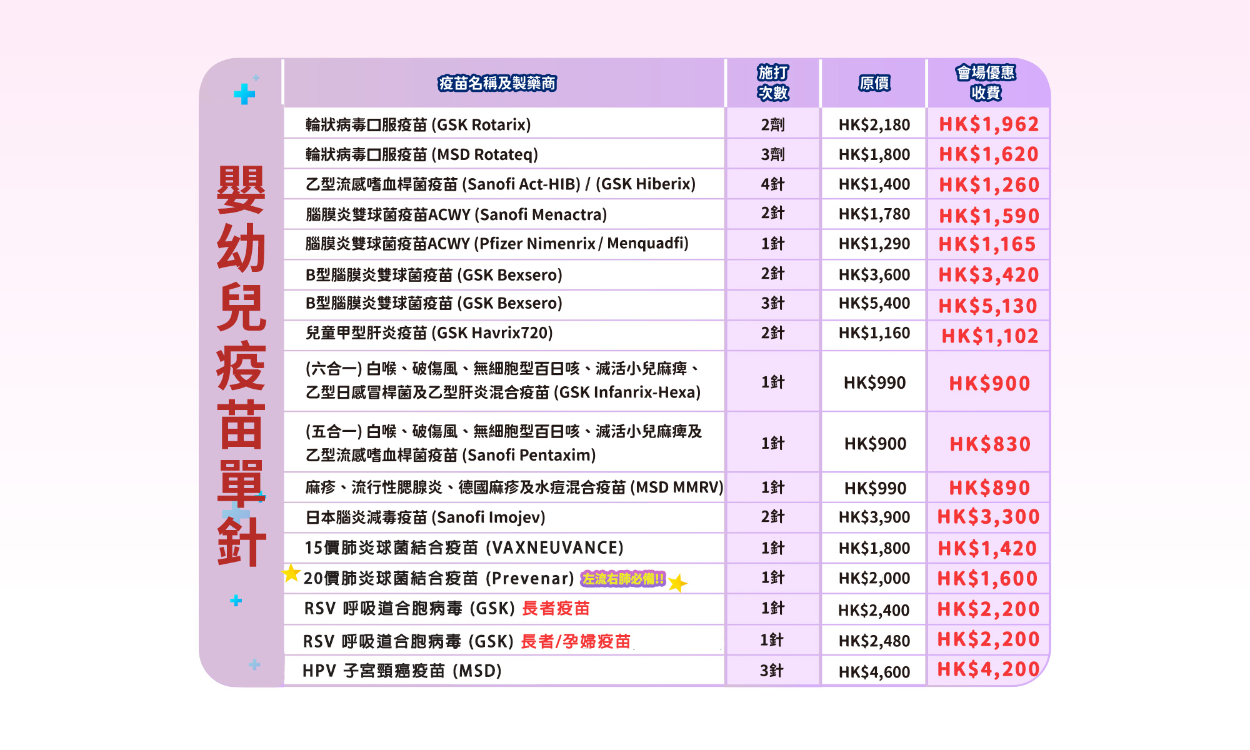
Task: Click the 嬰幼兒疫苗單針 vertical title
Action: point(241,366)
